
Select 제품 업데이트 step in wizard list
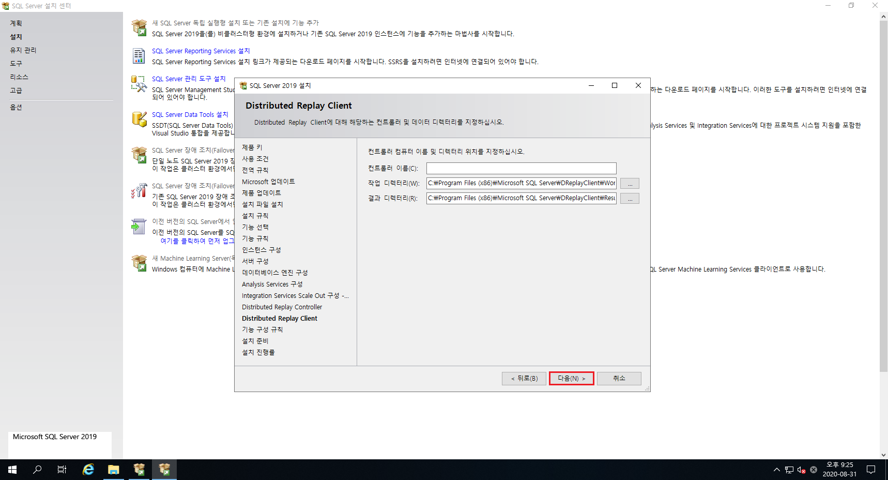[262, 193]
